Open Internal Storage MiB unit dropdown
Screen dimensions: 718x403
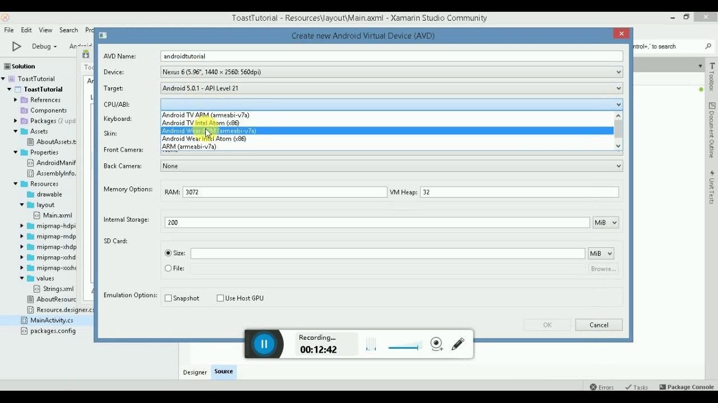[x=606, y=223]
